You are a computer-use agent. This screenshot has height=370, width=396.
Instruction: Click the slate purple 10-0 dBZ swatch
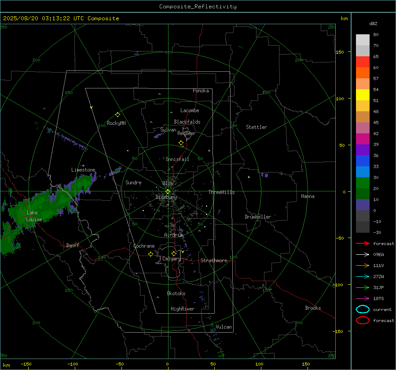363,205
